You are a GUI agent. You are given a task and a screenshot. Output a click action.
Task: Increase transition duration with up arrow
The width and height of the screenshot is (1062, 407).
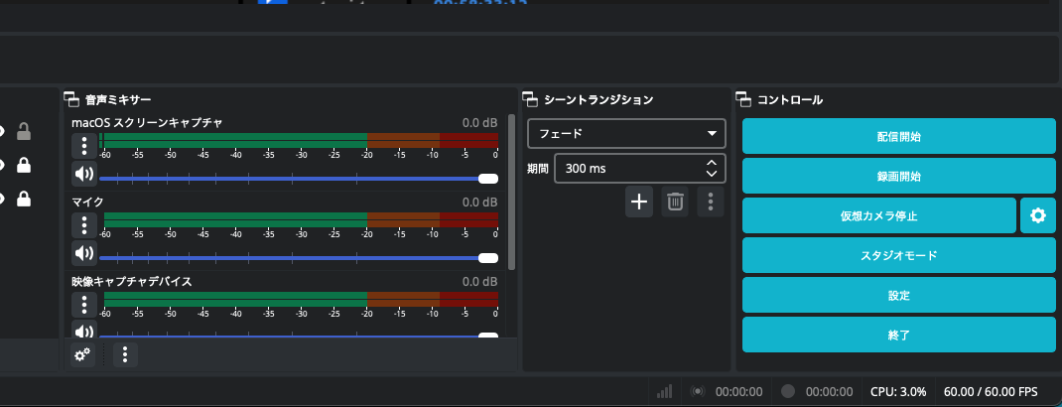[x=712, y=163]
